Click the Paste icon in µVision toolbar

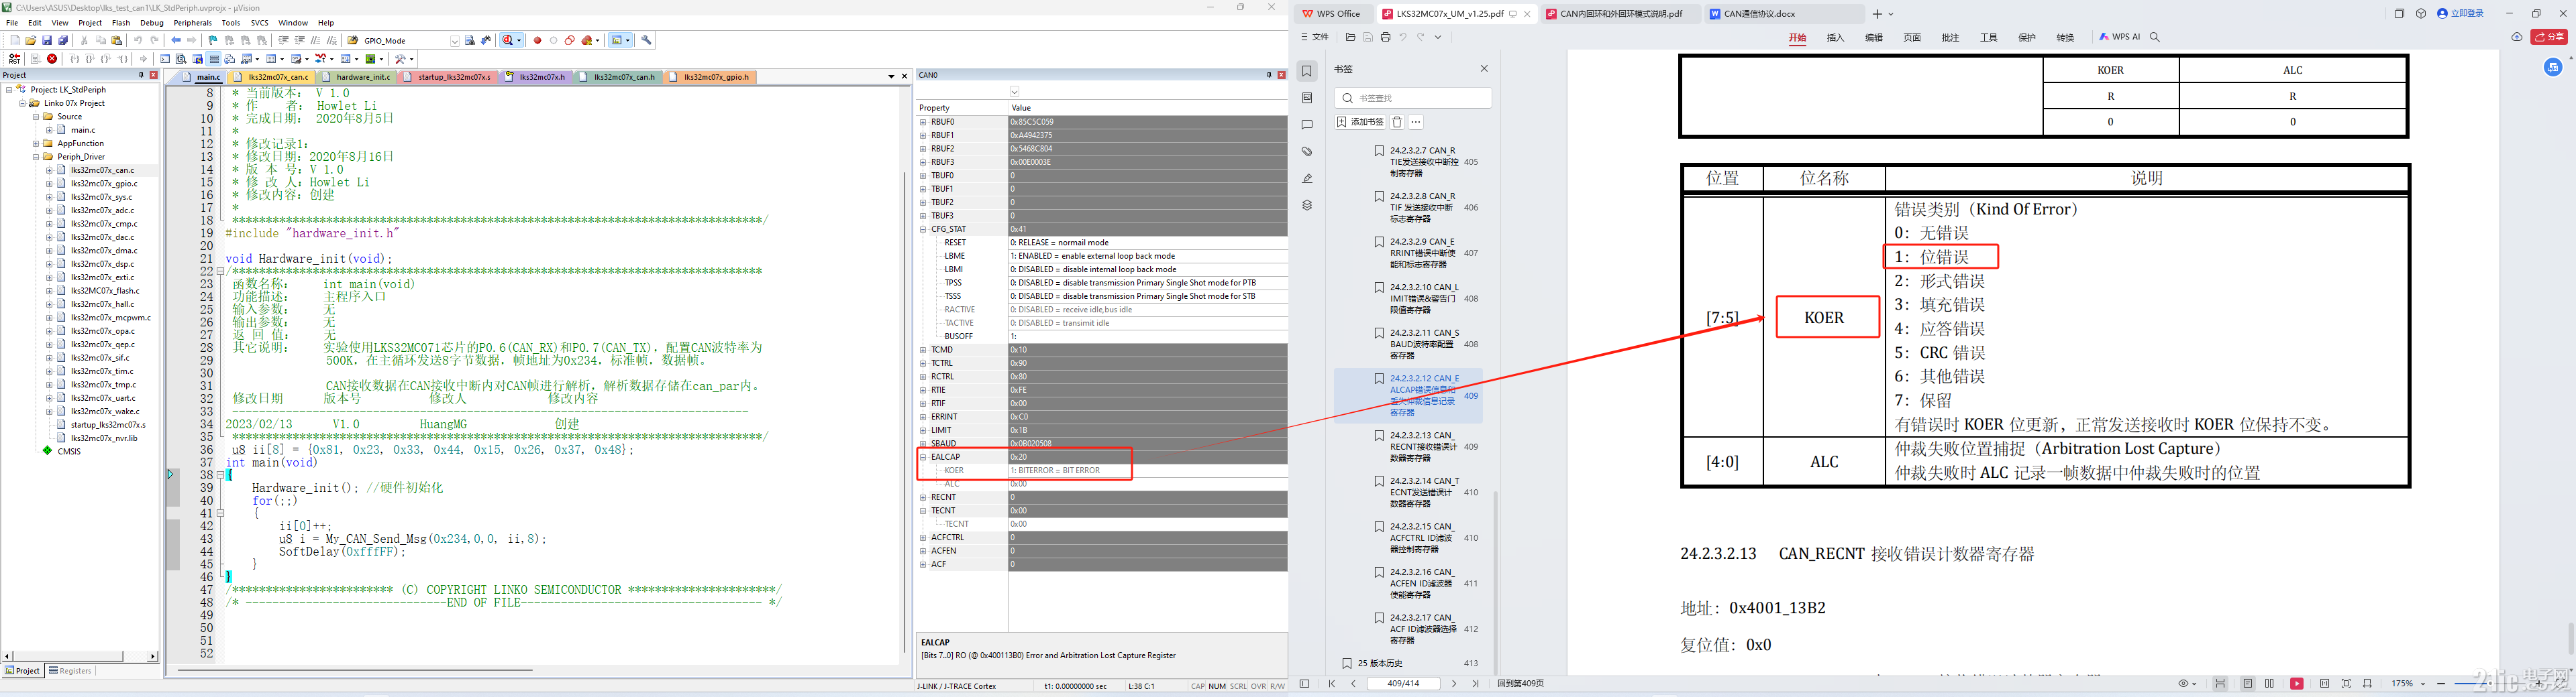[x=117, y=41]
